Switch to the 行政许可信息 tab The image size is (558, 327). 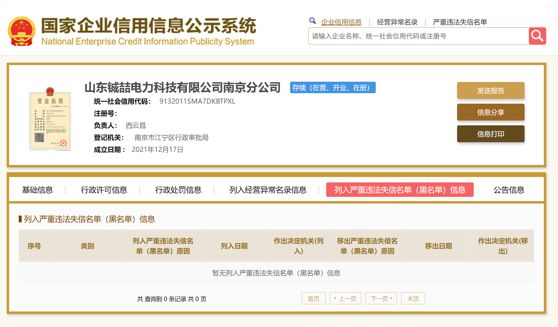tap(104, 190)
